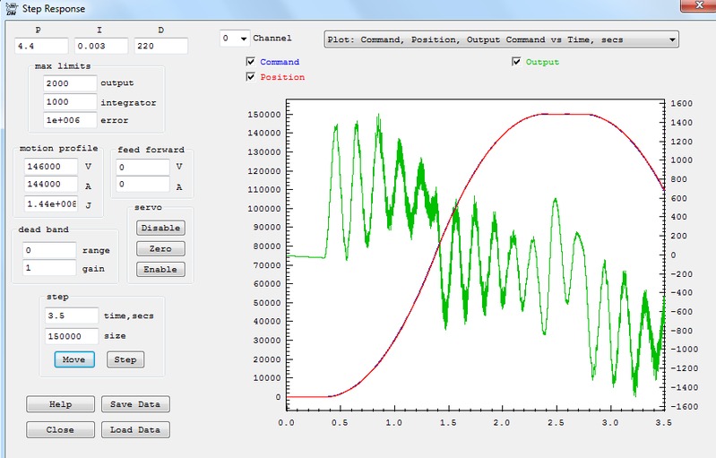Screen dimensions: 716x458
Task: Toggle the Output plot checkbox
Action: (516, 62)
